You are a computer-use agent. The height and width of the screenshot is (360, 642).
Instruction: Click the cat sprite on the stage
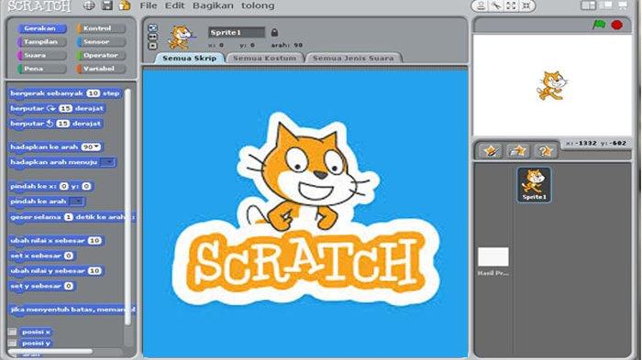(552, 85)
